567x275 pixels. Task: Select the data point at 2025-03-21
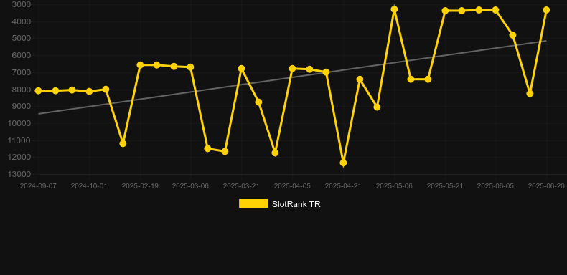click(242, 69)
